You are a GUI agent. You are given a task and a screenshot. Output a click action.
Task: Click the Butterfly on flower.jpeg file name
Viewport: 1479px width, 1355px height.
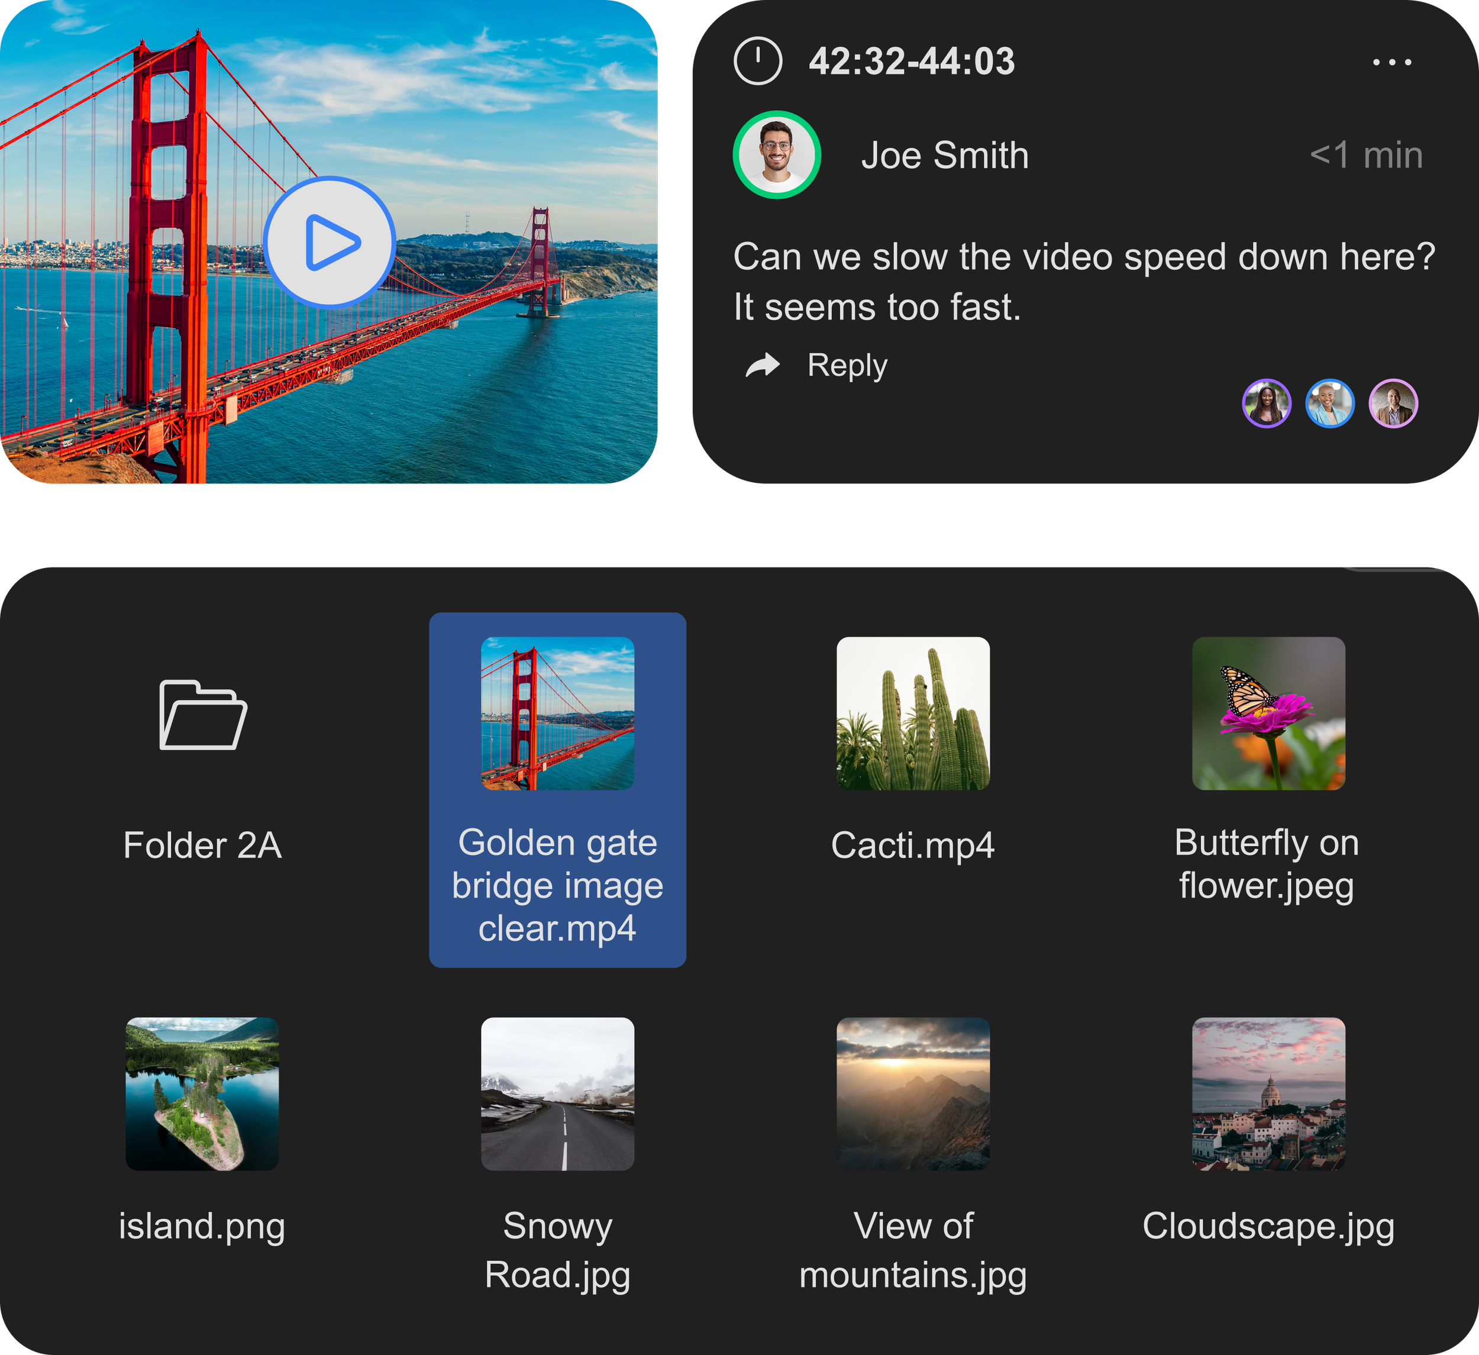pos(1267,864)
